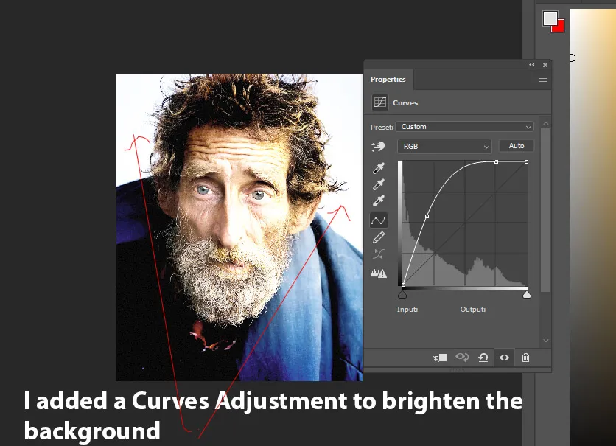Image resolution: width=616 pixels, height=446 pixels.
Task: Click the histogram warning recalculate icon
Action: pos(378,273)
